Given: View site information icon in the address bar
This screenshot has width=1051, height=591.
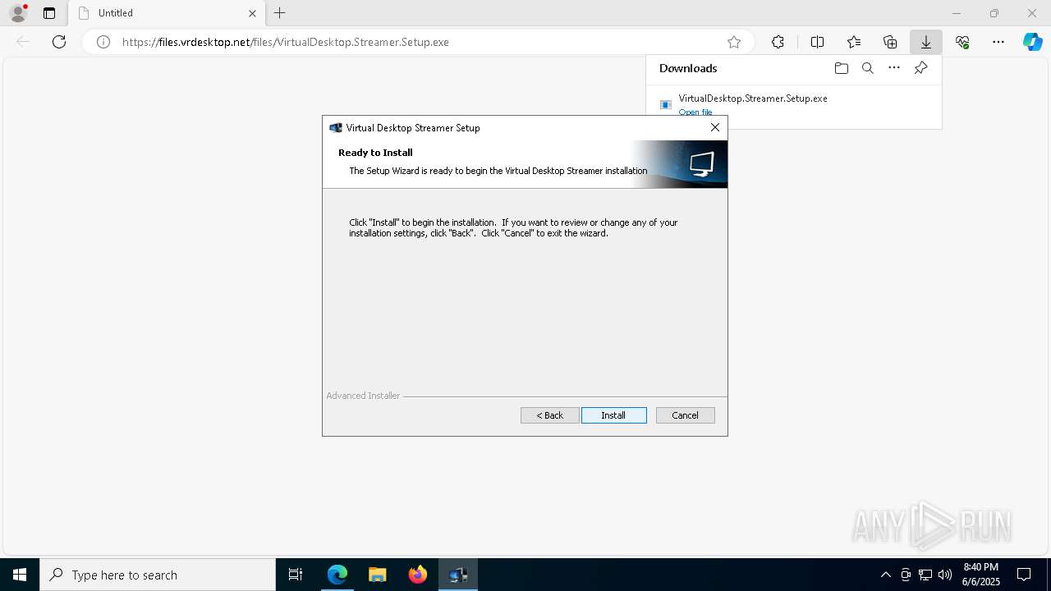Looking at the screenshot, I should 103,42.
